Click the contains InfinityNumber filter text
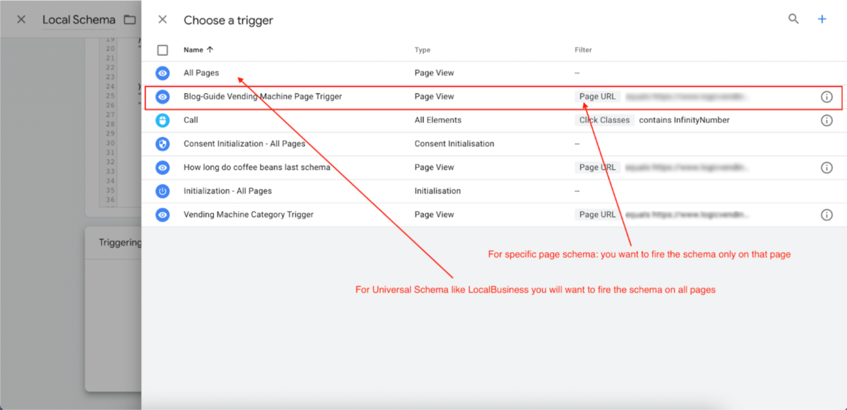The image size is (847, 410). pyautogui.click(x=684, y=120)
